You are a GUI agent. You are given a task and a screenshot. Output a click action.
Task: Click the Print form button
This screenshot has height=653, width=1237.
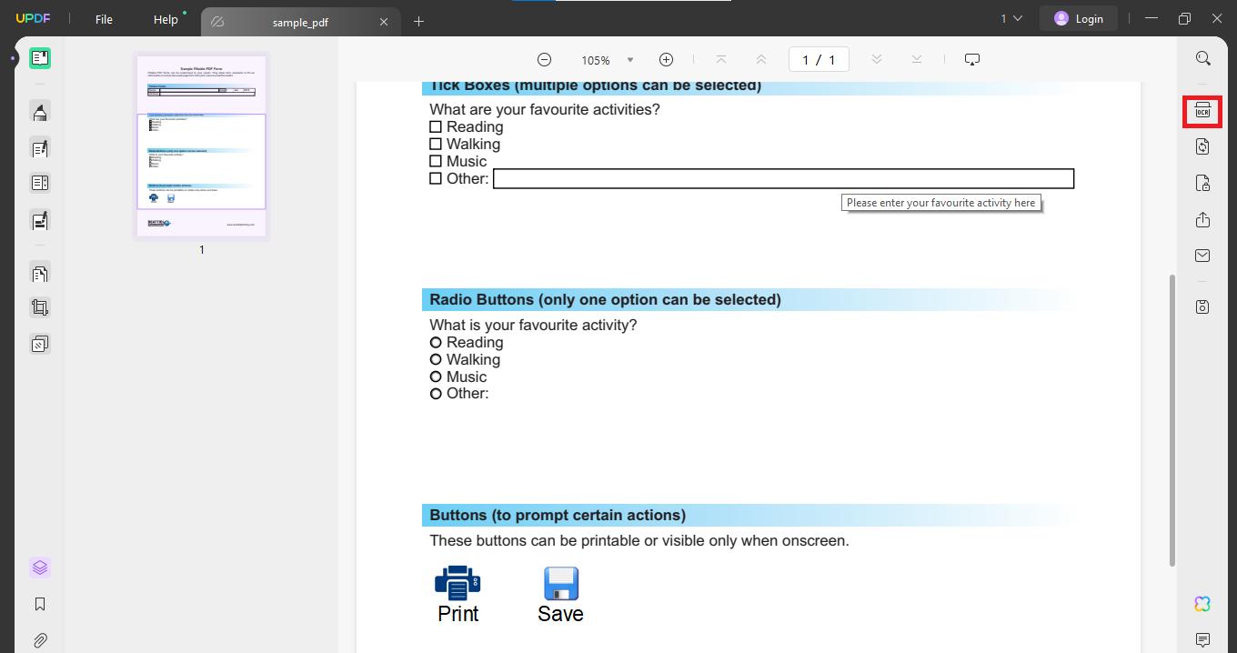click(x=458, y=583)
